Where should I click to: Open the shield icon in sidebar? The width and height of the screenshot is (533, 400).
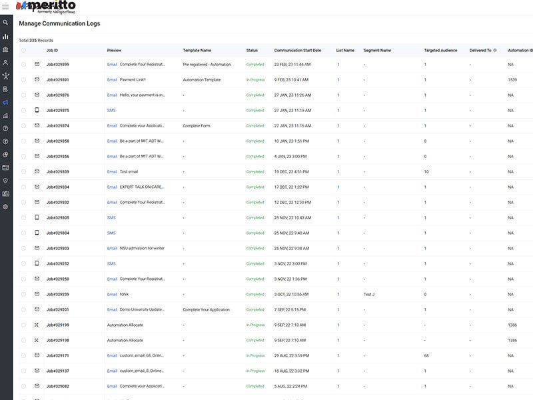[5, 181]
